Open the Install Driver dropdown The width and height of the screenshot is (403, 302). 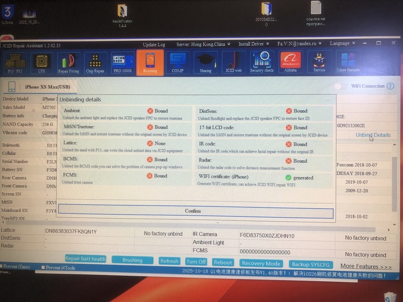pos(254,44)
